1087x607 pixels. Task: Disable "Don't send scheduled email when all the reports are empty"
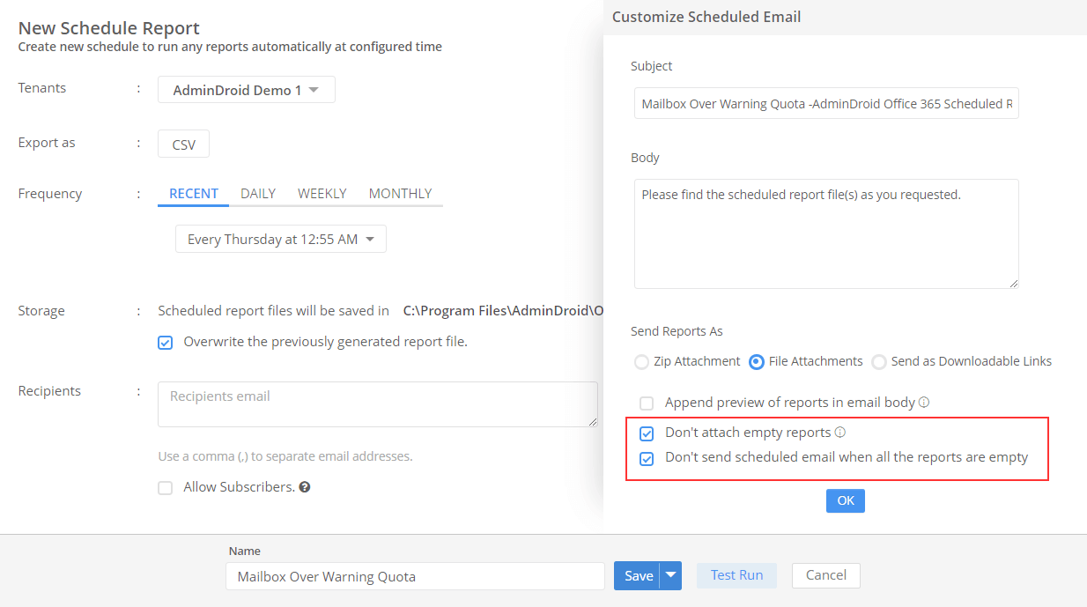647,457
